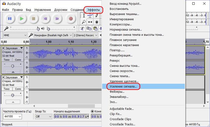Stop playback with the Stop button

[34, 19]
